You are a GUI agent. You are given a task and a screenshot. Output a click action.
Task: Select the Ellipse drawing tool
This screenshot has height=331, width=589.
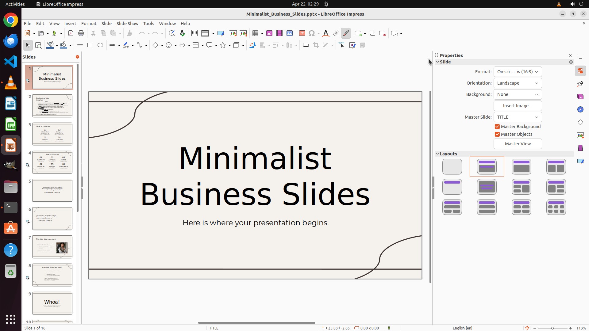point(100,45)
